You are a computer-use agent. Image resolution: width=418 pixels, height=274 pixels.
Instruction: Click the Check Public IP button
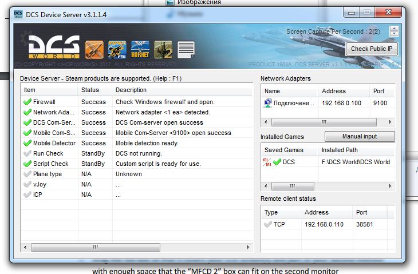[x=372, y=49]
